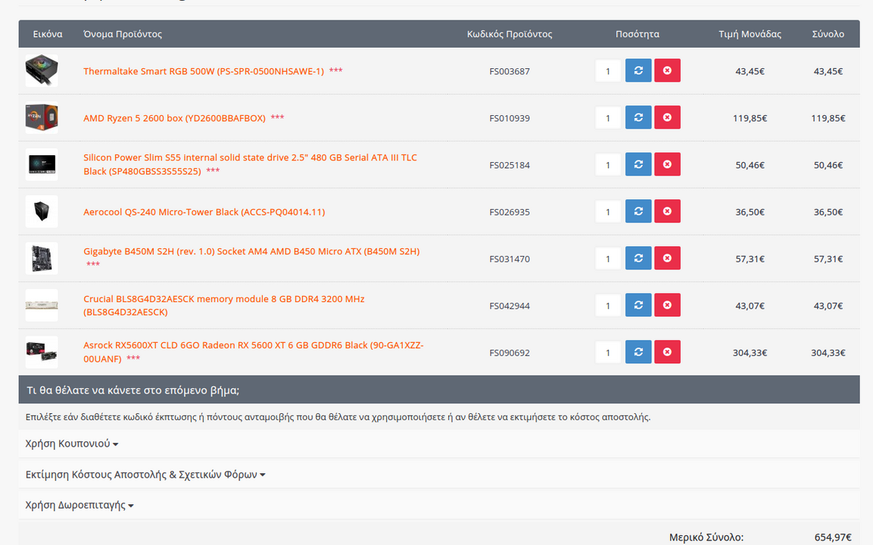This screenshot has width=873, height=545.
Task: Click product code FS031470
Action: (x=510, y=259)
